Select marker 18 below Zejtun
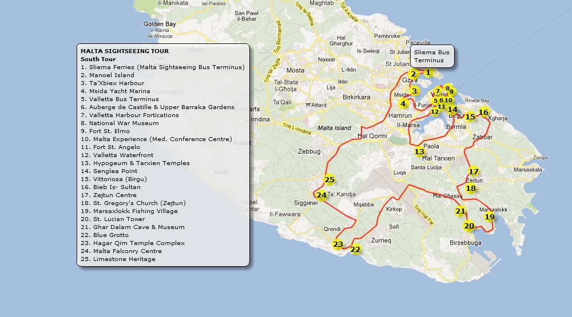The width and height of the screenshot is (572, 317). pos(471,188)
